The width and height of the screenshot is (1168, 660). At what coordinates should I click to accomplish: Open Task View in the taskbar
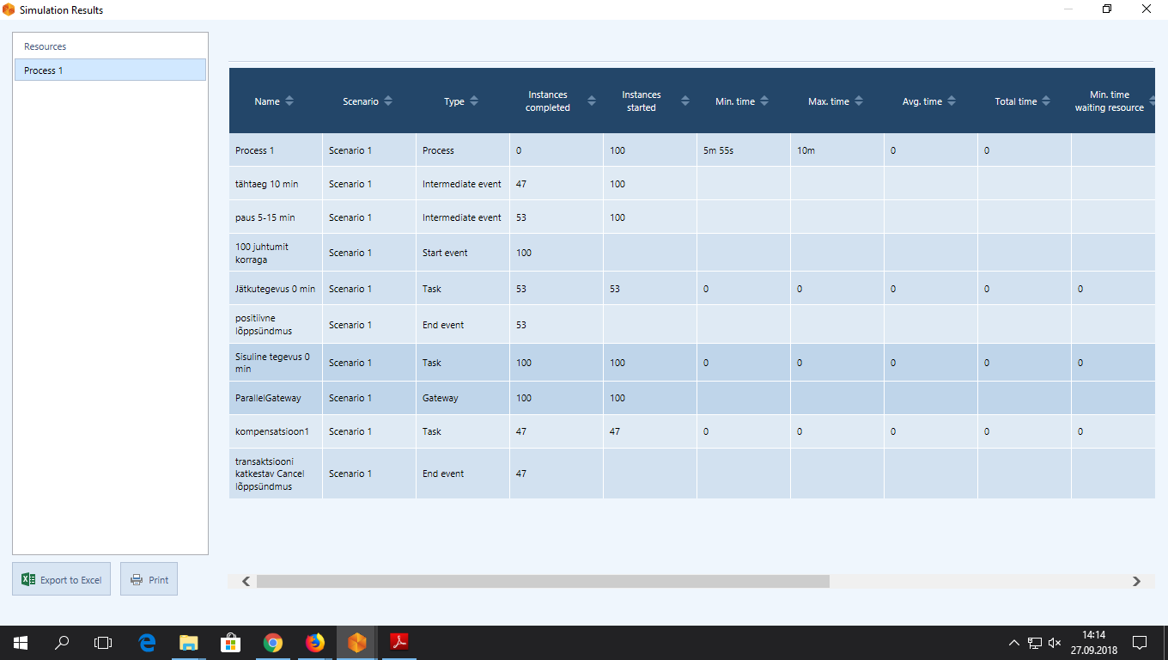point(103,643)
